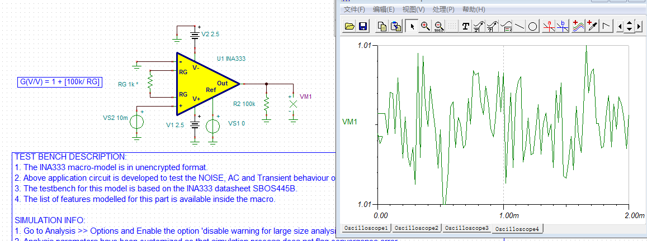Click the triangle flag toolbar icon

tap(606, 27)
